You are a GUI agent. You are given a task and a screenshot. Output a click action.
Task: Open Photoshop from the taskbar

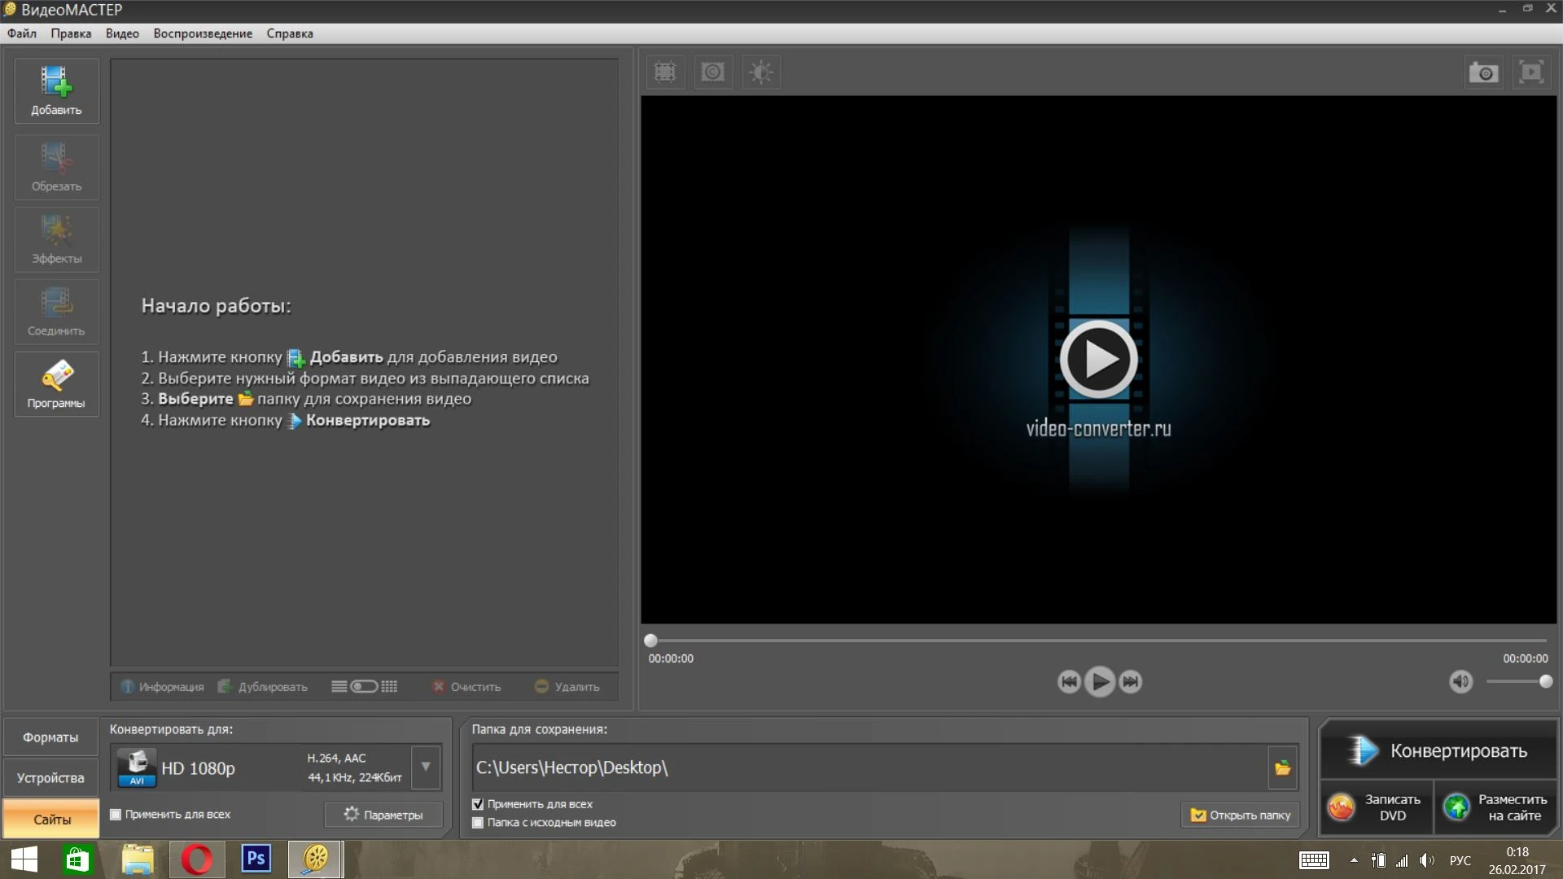256,859
